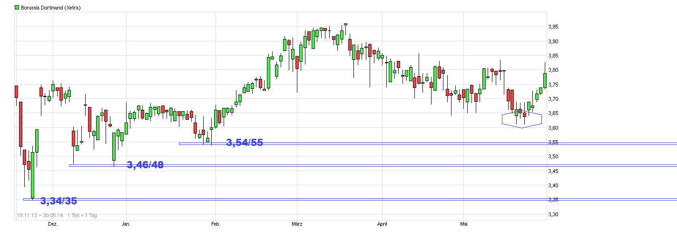Click the 3,30 price axis label
Viewport: 677px width, 240px height.
[555, 214]
